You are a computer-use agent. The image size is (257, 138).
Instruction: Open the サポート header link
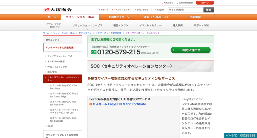click(104, 10)
